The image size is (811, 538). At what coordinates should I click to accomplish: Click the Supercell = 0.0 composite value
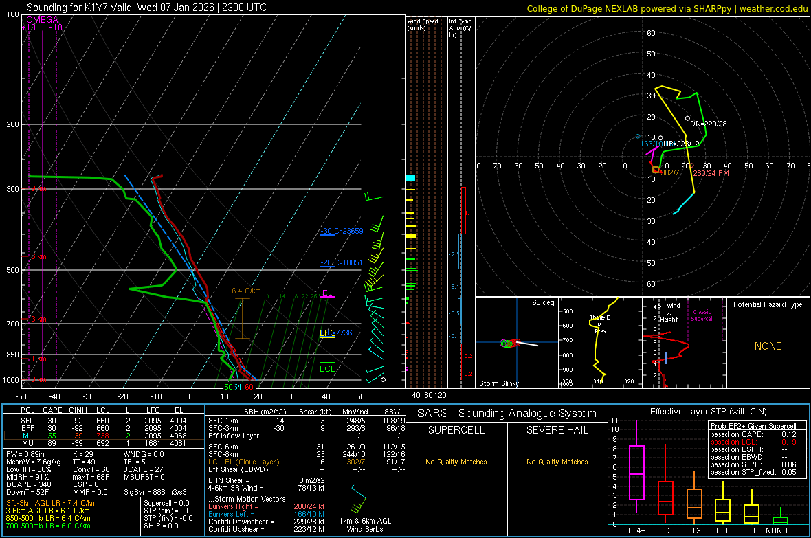tap(166, 503)
